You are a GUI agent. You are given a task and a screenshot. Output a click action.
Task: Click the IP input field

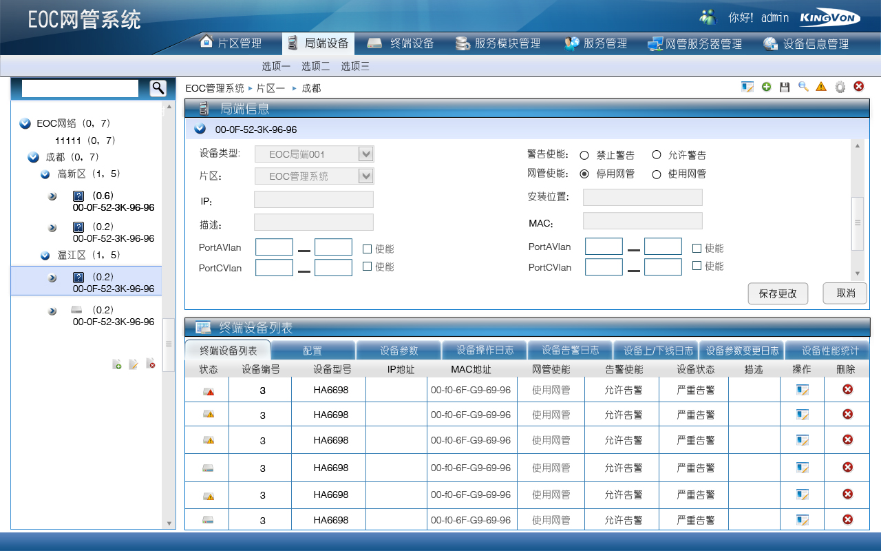tap(314, 200)
